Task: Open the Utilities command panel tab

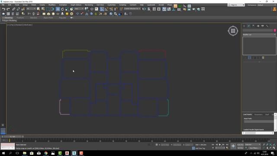Action: click(267, 26)
